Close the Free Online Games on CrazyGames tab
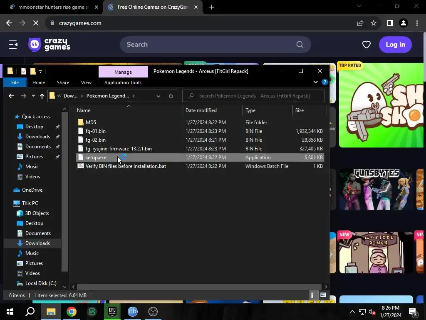 196,7
